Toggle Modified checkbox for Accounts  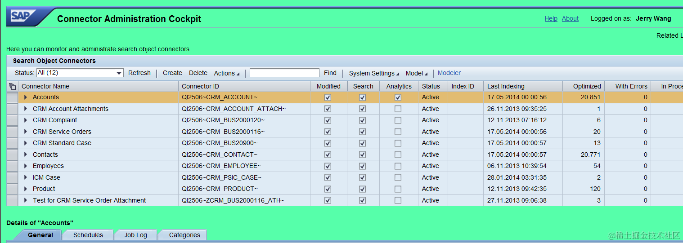point(328,97)
